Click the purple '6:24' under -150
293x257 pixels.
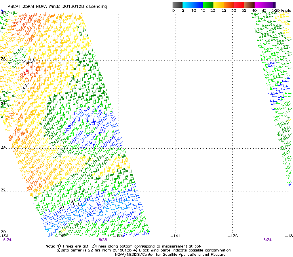pyautogui.click(x=7, y=240)
